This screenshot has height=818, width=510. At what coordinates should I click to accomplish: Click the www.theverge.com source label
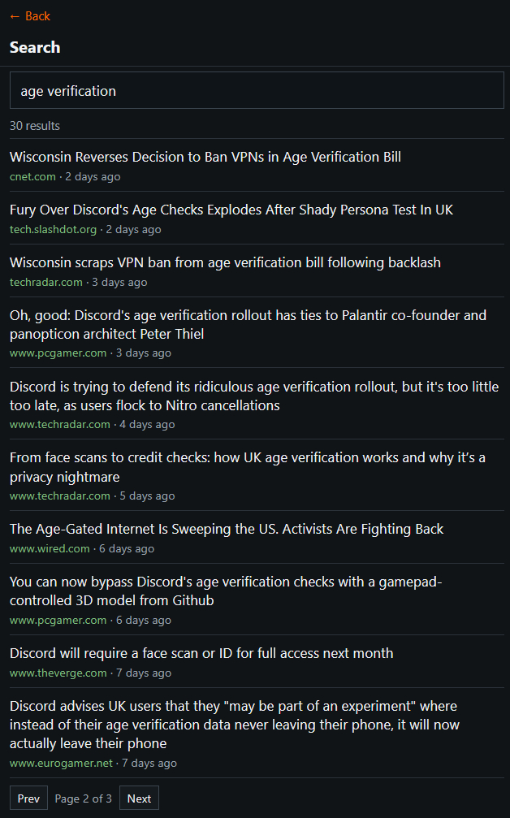click(58, 673)
